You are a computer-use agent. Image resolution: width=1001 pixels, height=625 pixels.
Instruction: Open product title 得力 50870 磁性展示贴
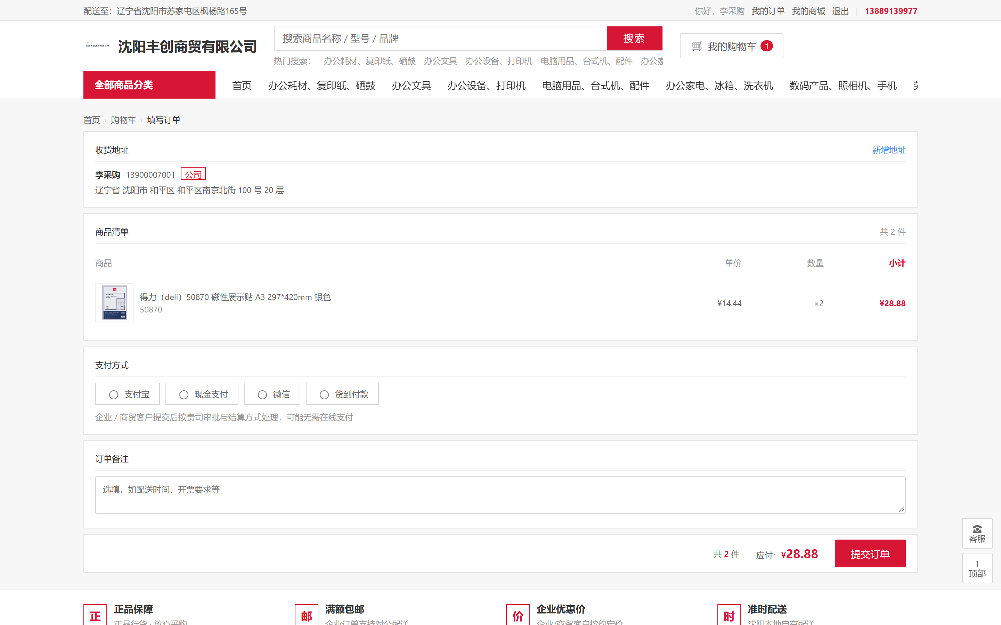[x=235, y=297]
